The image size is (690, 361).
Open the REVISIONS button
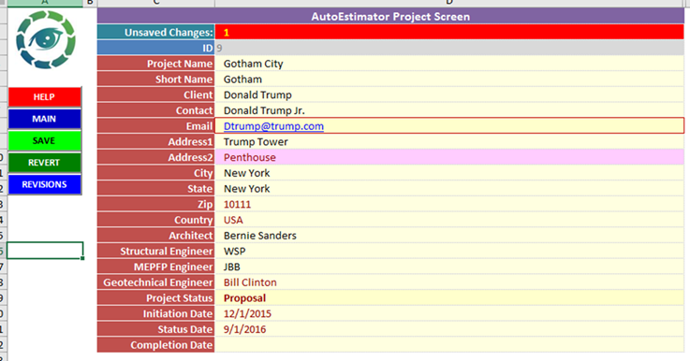tap(44, 184)
